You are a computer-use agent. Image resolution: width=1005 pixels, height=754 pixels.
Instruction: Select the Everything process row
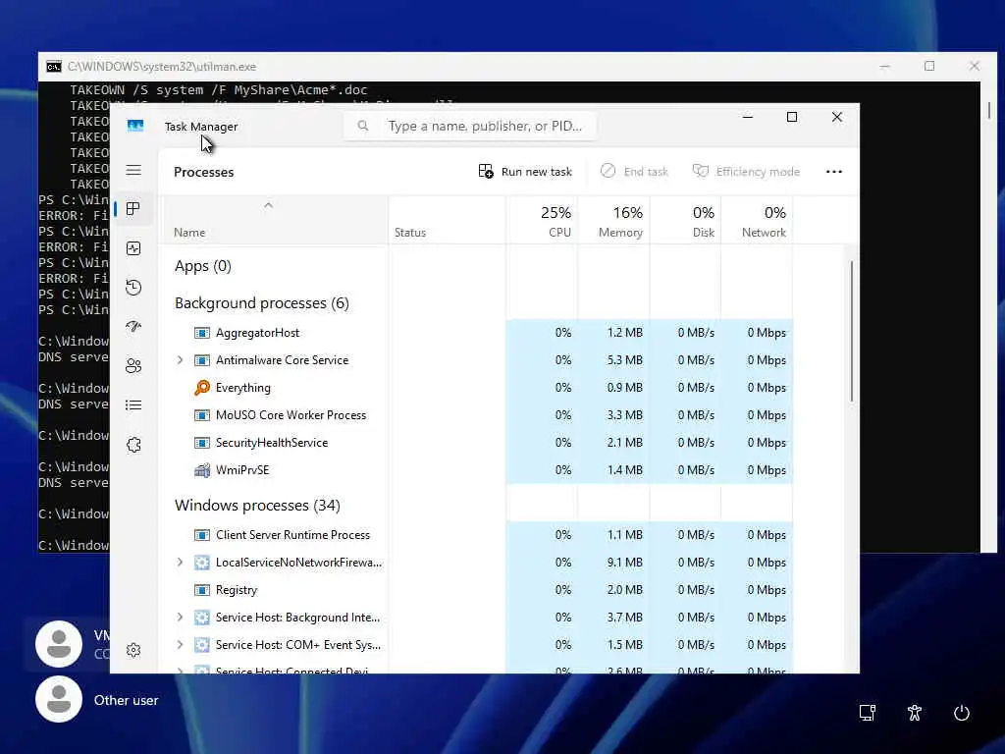476,387
